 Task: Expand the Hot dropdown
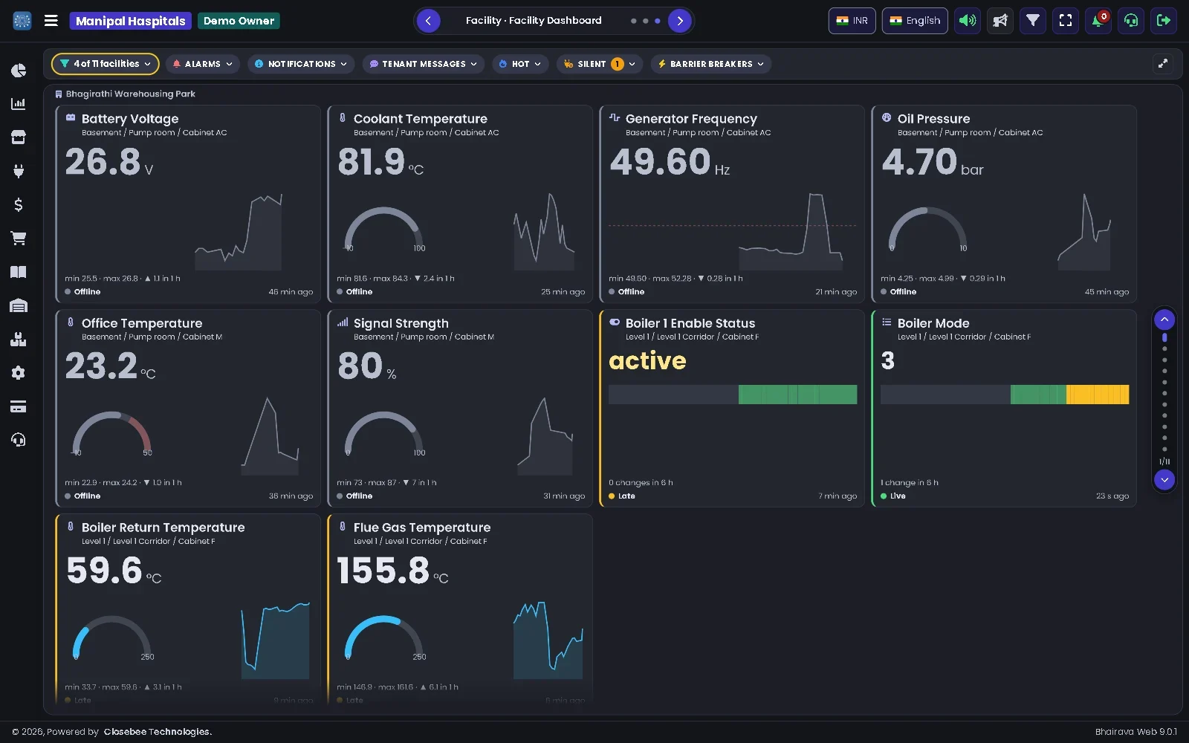tap(520, 64)
